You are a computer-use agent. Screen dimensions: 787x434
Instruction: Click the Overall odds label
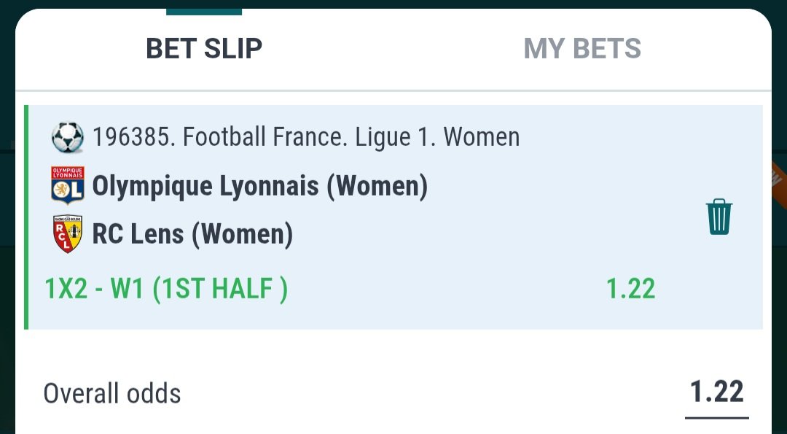111,394
